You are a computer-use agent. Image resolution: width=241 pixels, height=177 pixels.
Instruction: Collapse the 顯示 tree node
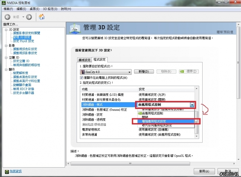click(6, 70)
